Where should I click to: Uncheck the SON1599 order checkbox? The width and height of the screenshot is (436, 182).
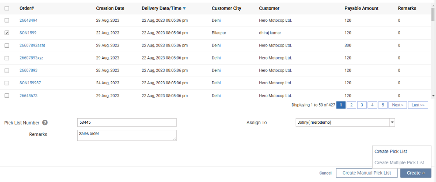coord(7,33)
